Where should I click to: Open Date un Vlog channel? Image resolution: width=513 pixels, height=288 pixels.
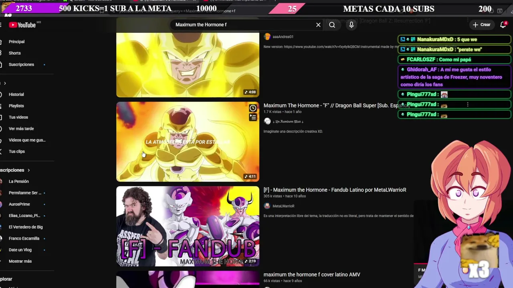pos(20,250)
